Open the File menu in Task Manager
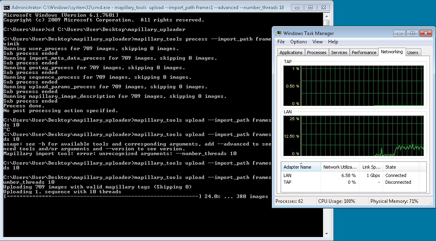Viewport: 436px width, 241px height. 281,42
